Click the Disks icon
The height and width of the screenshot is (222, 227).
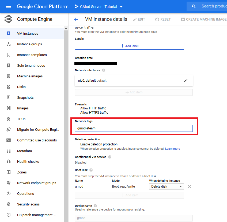tap(9, 87)
